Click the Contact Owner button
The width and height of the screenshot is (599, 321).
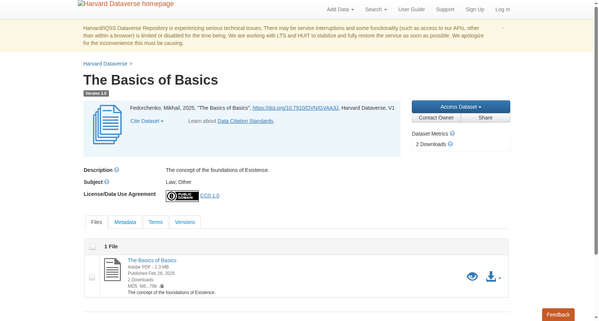tap(436, 118)
